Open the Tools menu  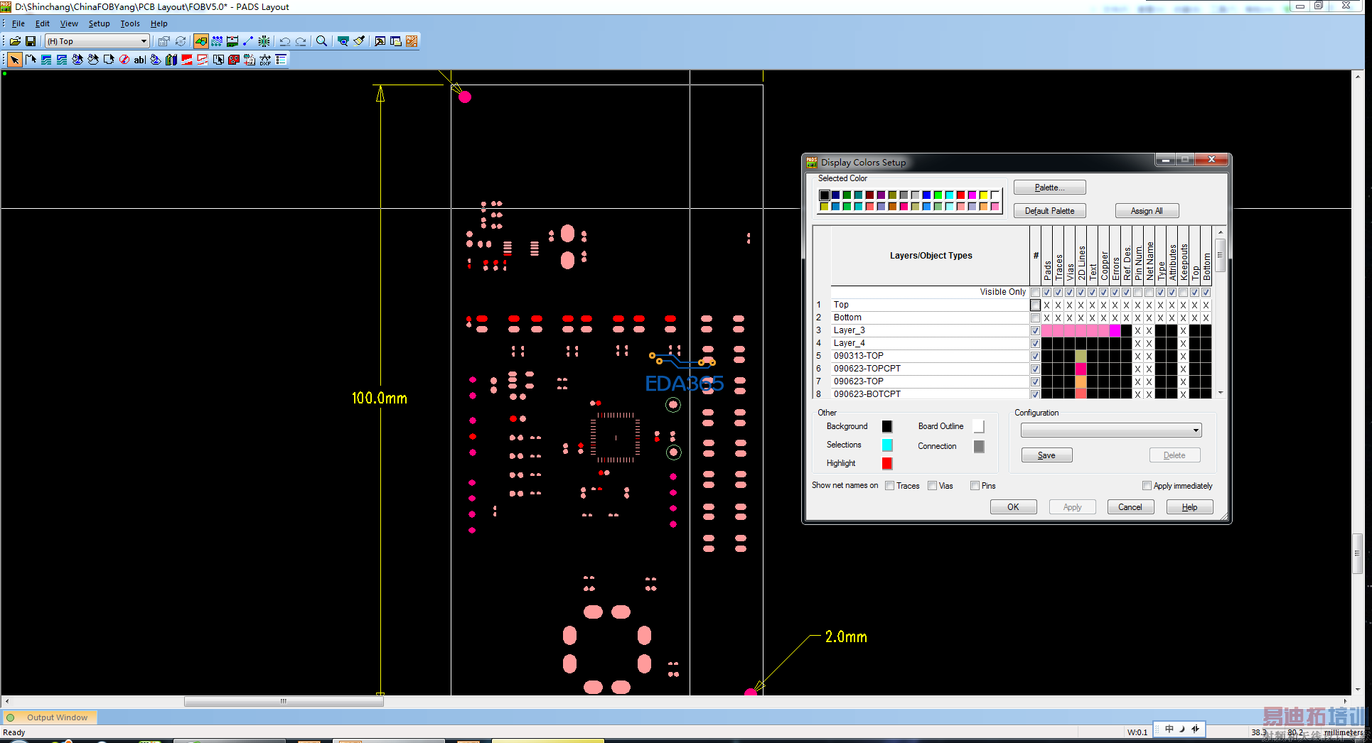[x=129, y=23]
